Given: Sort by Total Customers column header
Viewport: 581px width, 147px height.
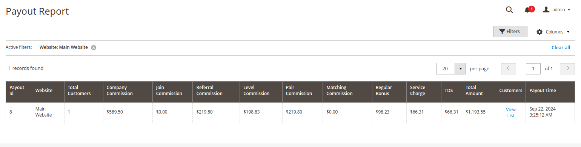Looking at the screenshot, I should tap(84, 92).
